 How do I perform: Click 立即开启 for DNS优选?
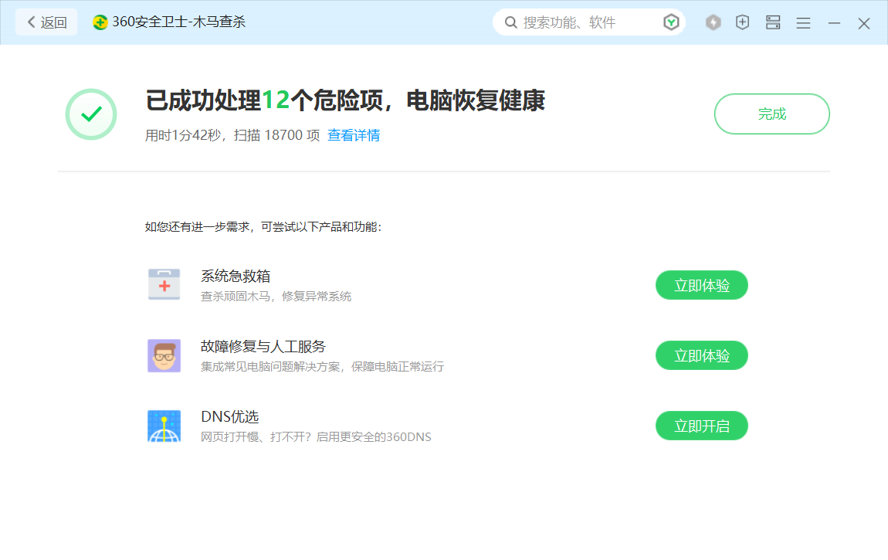click(702, 426)
